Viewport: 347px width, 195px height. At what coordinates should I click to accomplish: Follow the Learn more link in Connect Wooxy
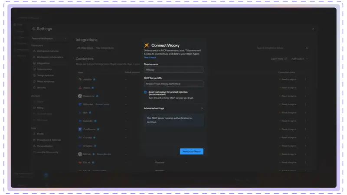pyautogui.click(x=150, y=57)
